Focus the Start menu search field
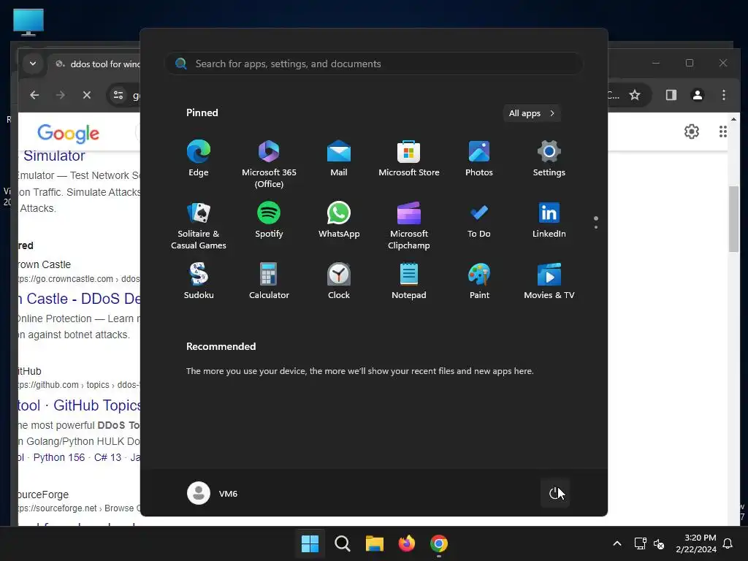Viewport: 748px width, 561px height. (x=374, y=64)
